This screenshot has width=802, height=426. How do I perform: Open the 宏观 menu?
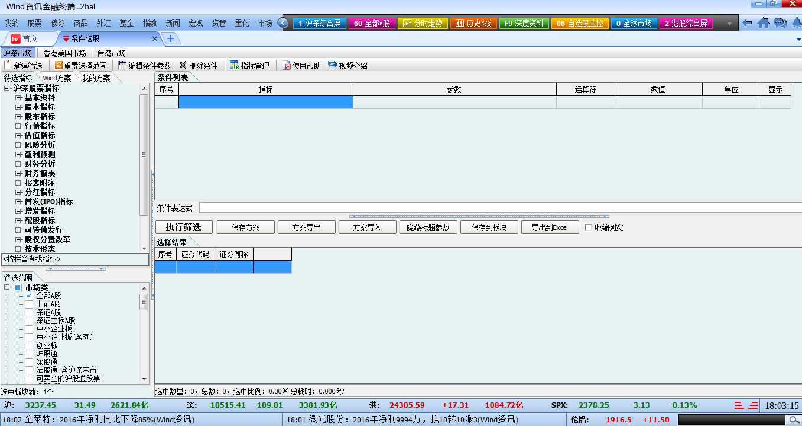(196, 24)
